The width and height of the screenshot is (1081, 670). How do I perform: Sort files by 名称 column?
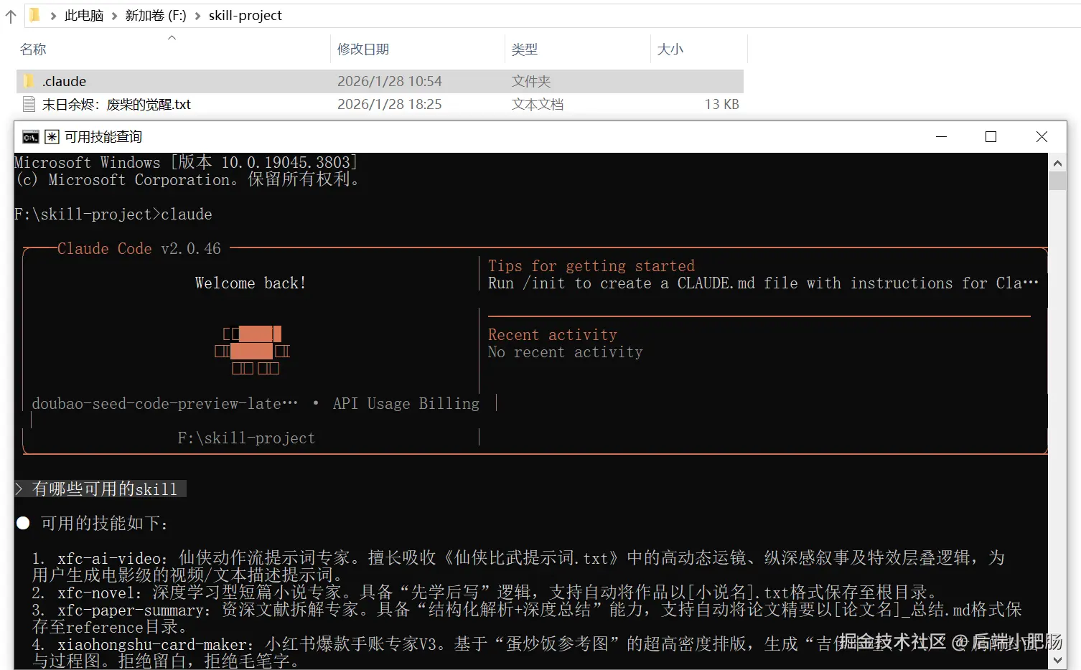(33, 49)
